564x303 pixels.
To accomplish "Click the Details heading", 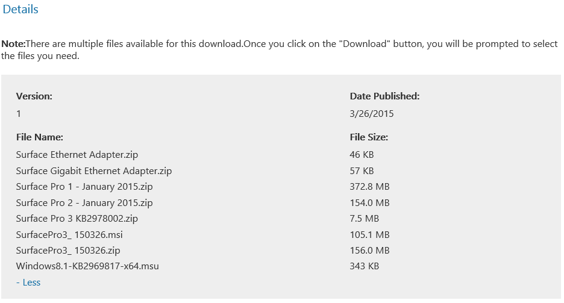I will 20,10.
